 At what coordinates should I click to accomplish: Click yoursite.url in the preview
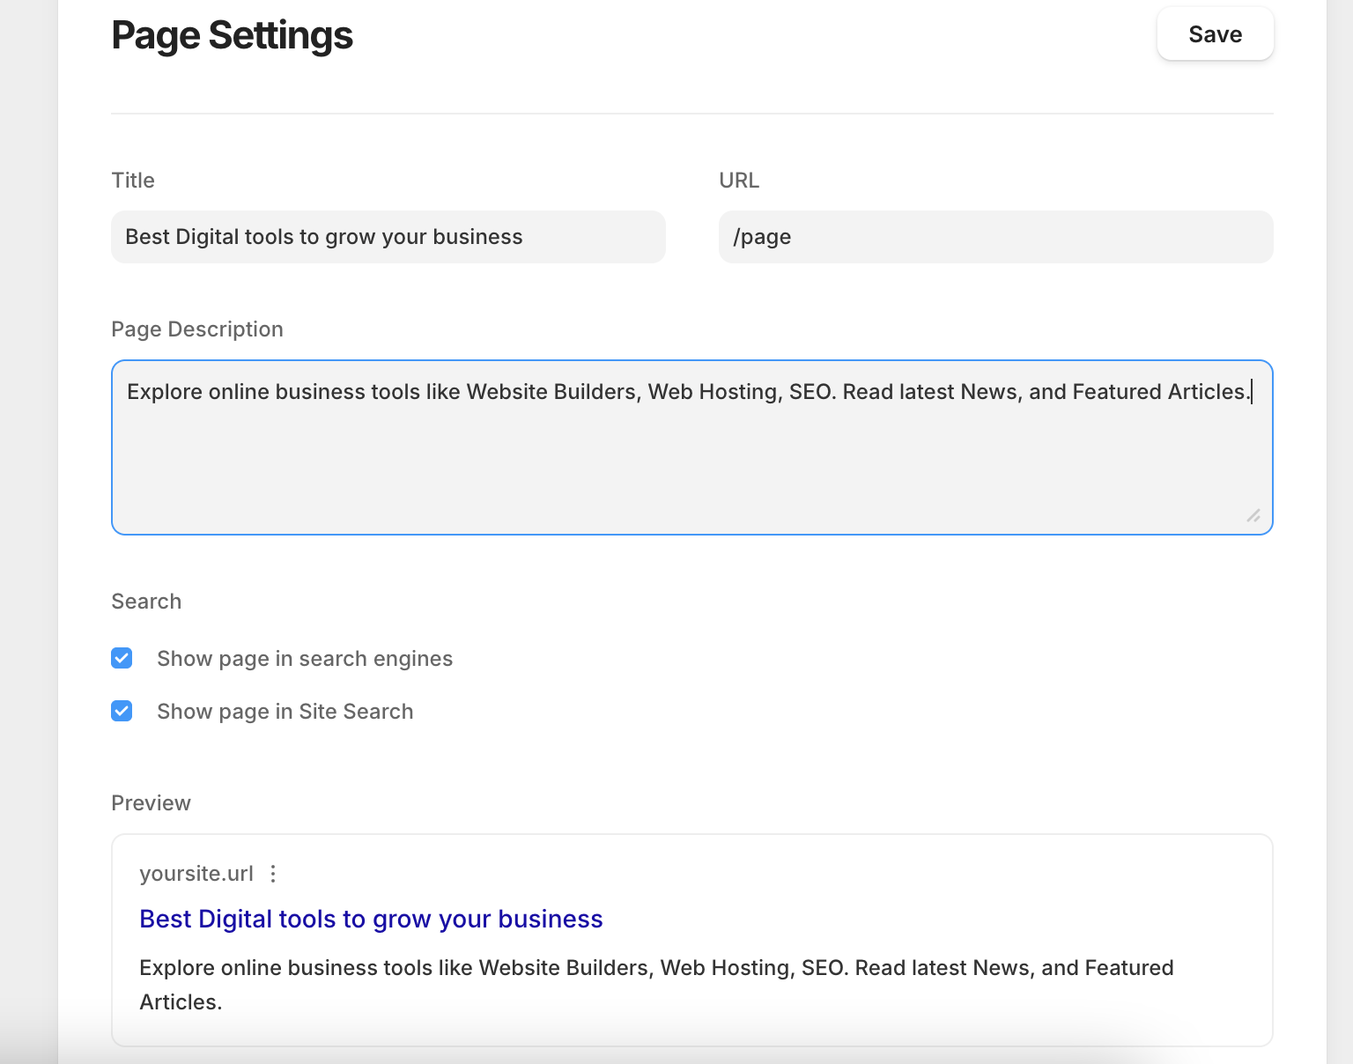196,874
